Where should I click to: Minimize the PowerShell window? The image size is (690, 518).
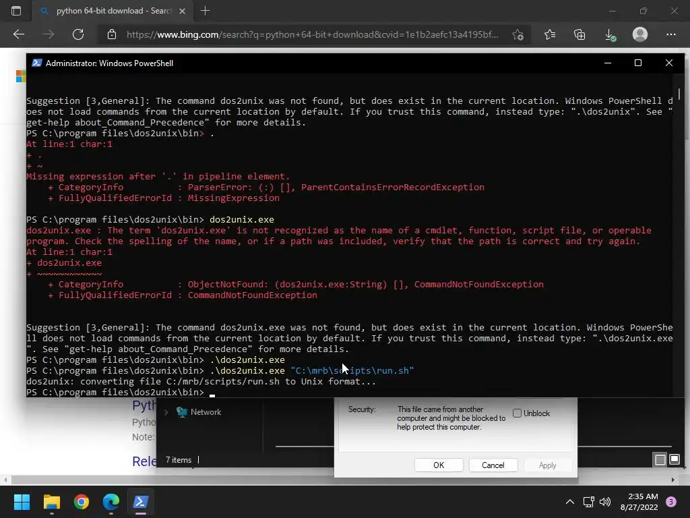(608, 63)
